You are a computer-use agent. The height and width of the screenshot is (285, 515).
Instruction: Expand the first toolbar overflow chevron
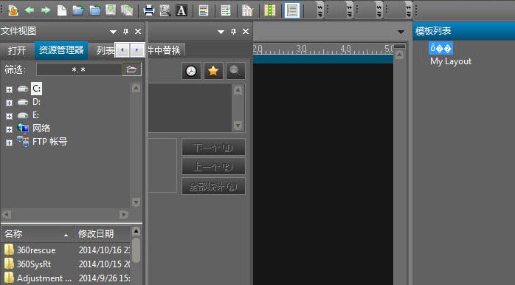(320, 11)
